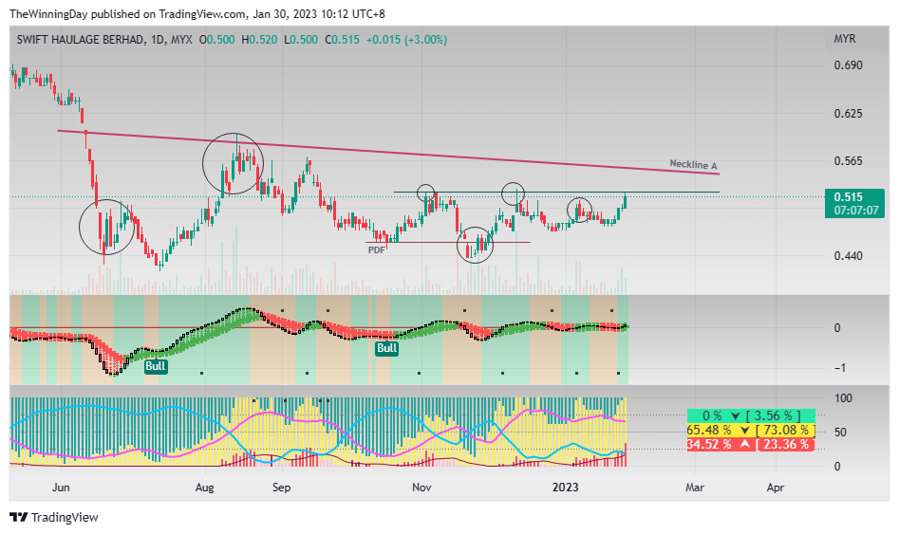Click the green 0 % [ 3.56 % ] label
Viewport: 899px width, 534px height.
751,416
